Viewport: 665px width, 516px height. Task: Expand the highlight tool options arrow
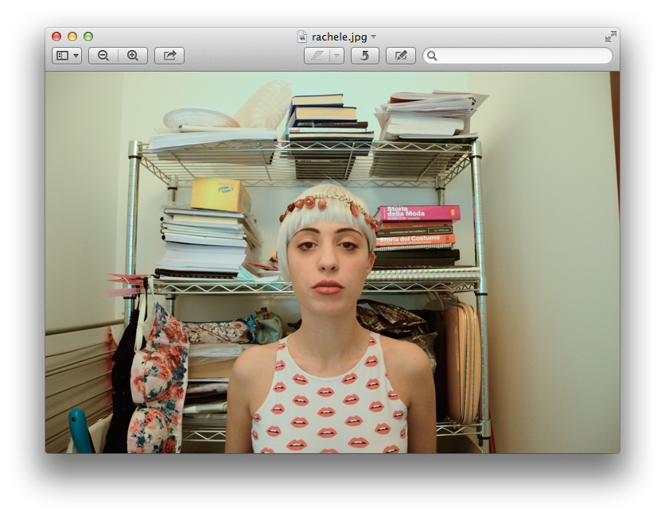337,56
